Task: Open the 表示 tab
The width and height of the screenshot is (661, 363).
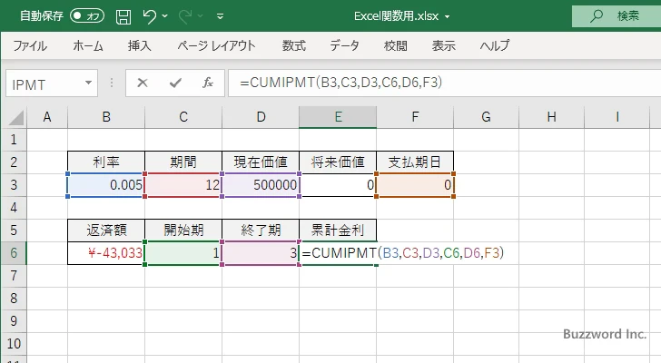Action: [x=443, y=45]
